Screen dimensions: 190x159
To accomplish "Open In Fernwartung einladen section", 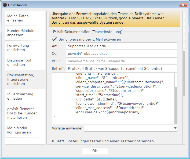I will [25, 96].
